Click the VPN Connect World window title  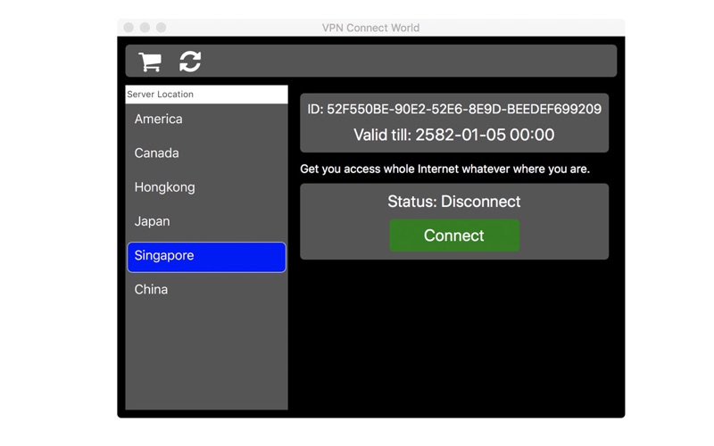pyautogui.click(x=370, y=28)
